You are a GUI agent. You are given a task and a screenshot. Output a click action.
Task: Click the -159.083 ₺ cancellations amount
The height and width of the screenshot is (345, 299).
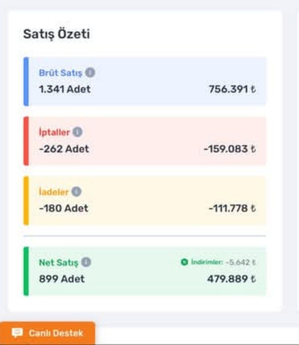[x=230, y=149]
